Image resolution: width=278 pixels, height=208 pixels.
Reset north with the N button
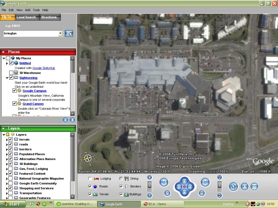167,193
